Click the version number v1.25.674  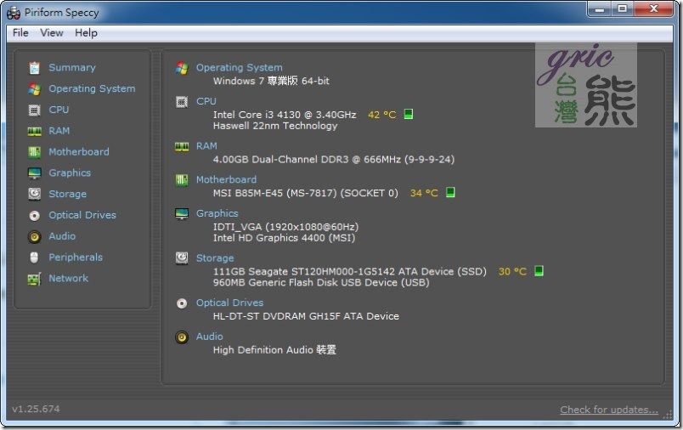[x=36, y=409]
